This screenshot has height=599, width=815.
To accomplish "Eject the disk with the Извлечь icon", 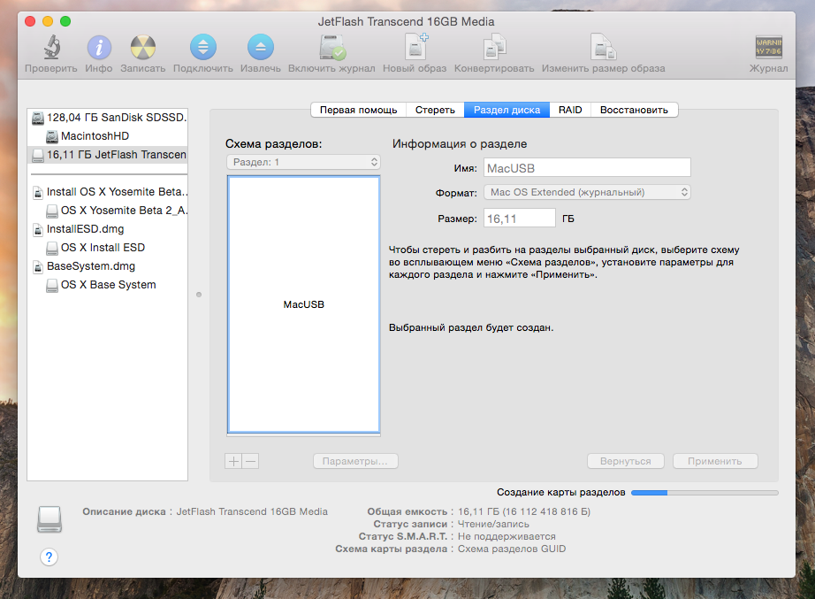I will [261, 48].
